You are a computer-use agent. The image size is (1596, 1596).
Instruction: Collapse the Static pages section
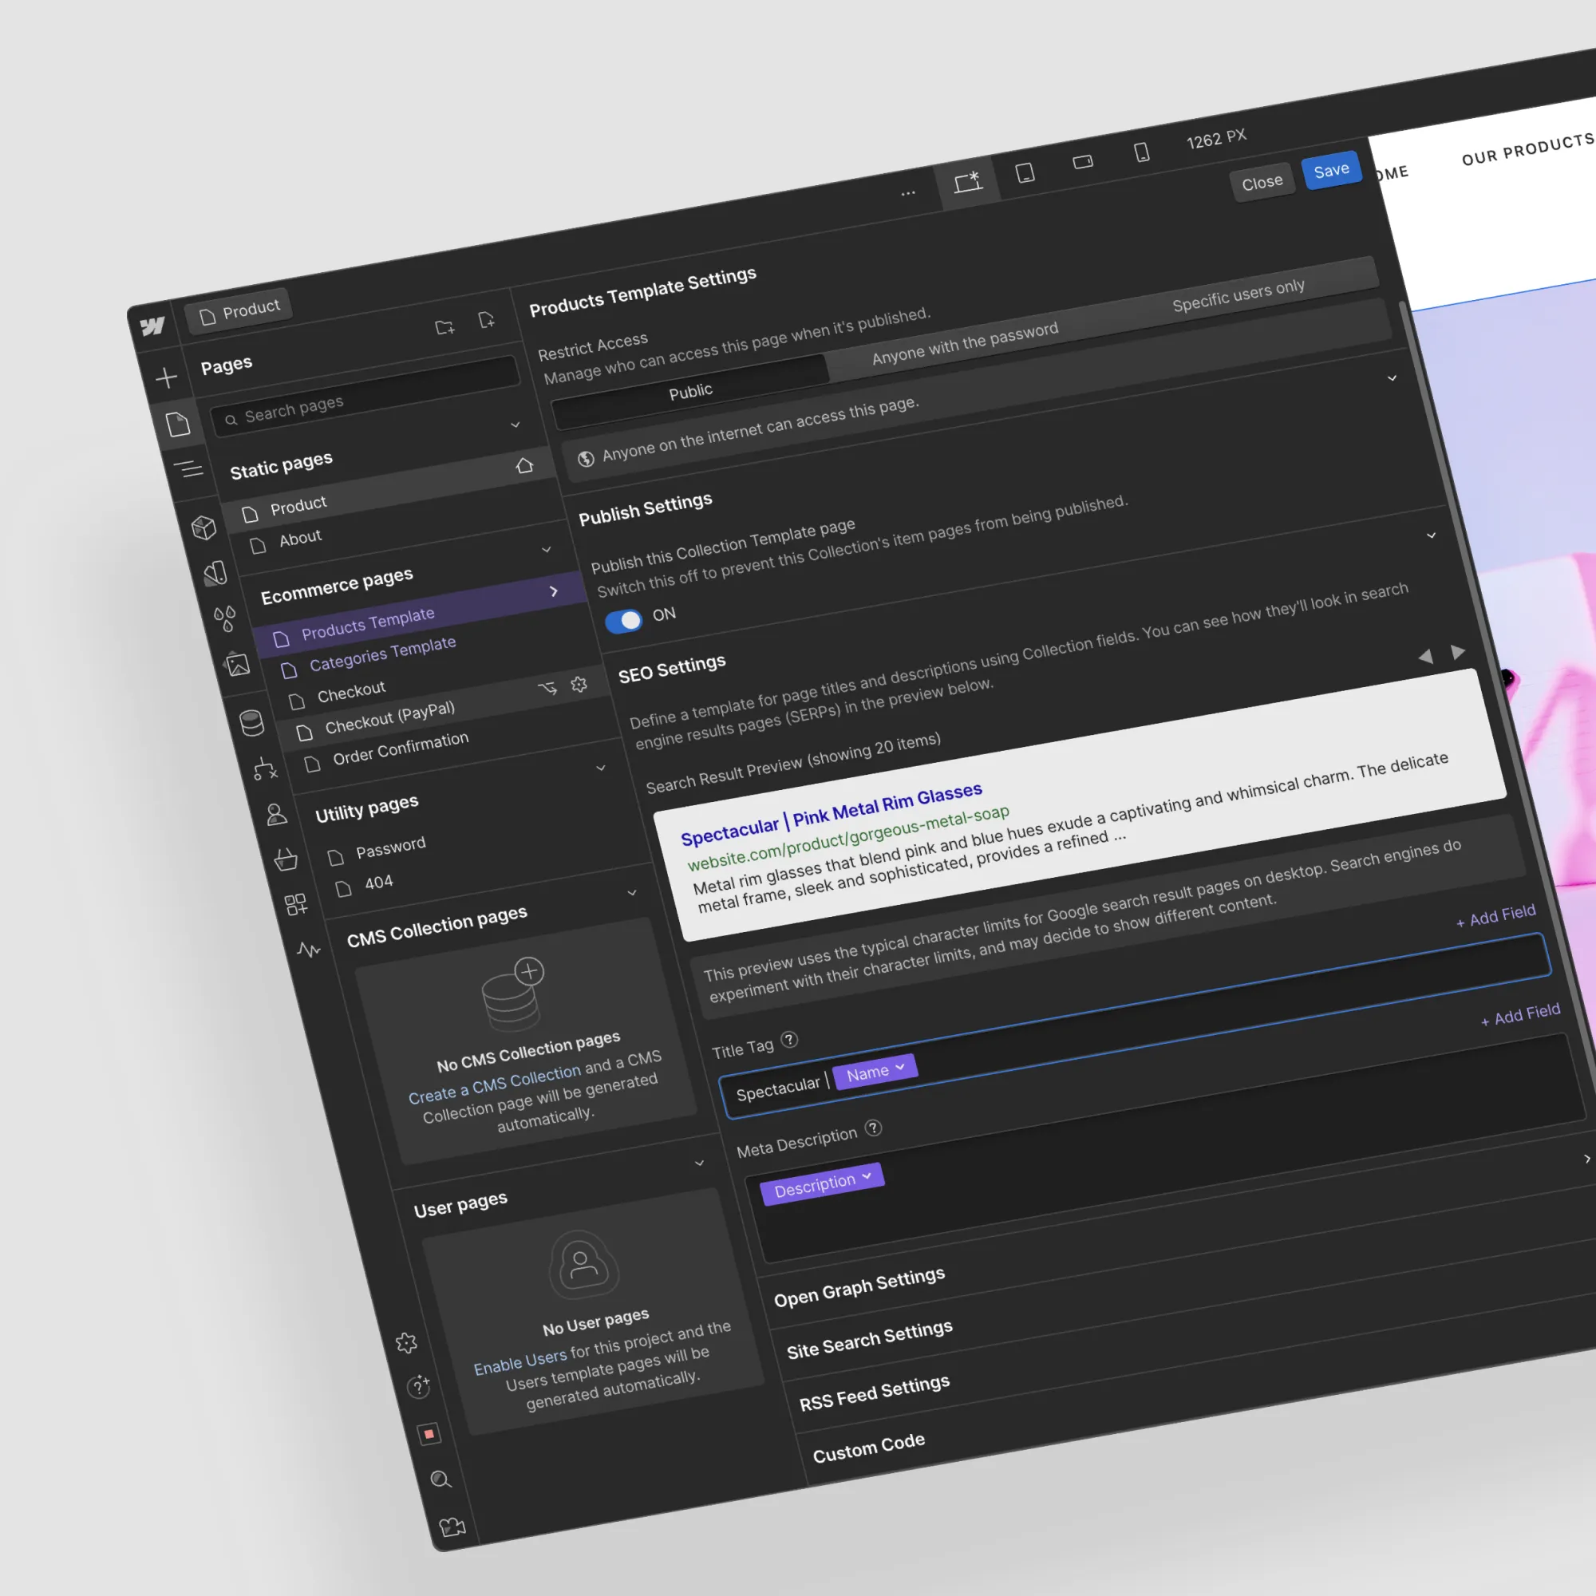516,425
